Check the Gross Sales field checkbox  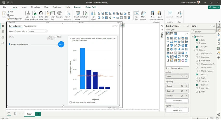pyautogui.click(x=197, y=61)
